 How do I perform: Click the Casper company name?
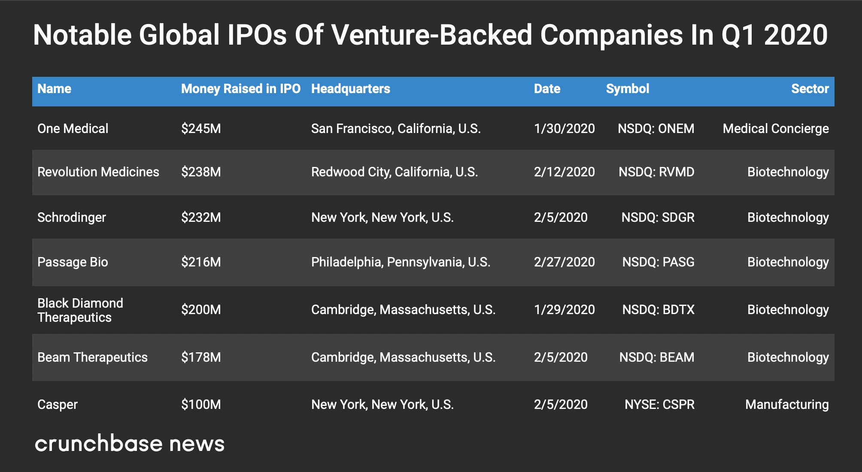tap(57, 405)
